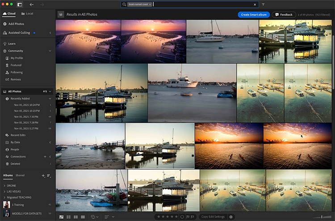Open the comments activity dropdown

pyautogui.click(x=95, y=217)
